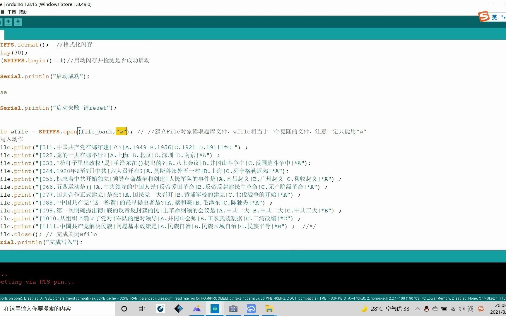Click the QQ penguin tray icon
This screenshot has width=506, height=316.
pyautogui.click(x=427, y=309)
